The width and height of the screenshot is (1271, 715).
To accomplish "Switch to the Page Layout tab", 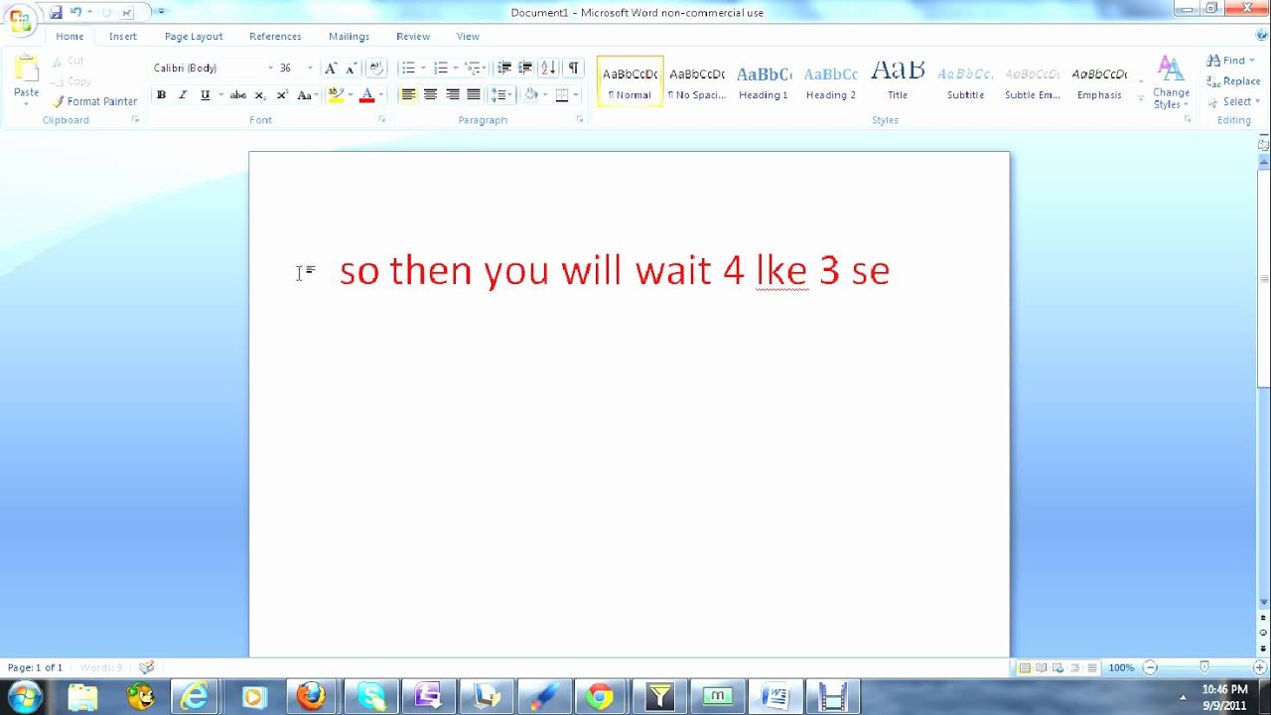I will coord(194,37).
